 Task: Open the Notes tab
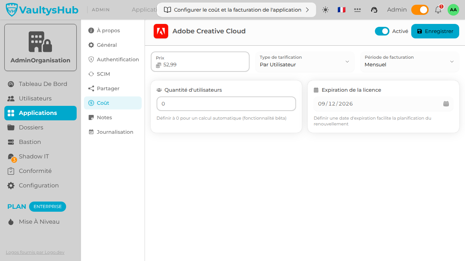pos(113,117)
